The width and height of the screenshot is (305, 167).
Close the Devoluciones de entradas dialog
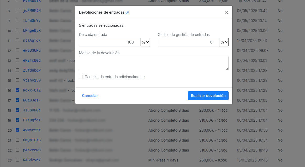pyautogui.click(x=227, y=12)
